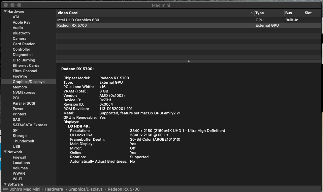Click Framebuffer Depth 30-Bit Color value
This screenshot has height=192, width=323.
point(155,139)
